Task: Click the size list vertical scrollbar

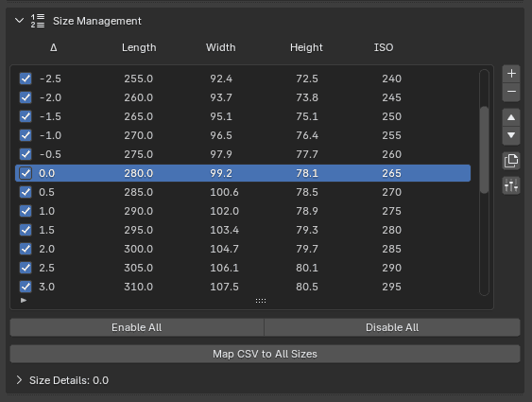Action: pos(484,149)
